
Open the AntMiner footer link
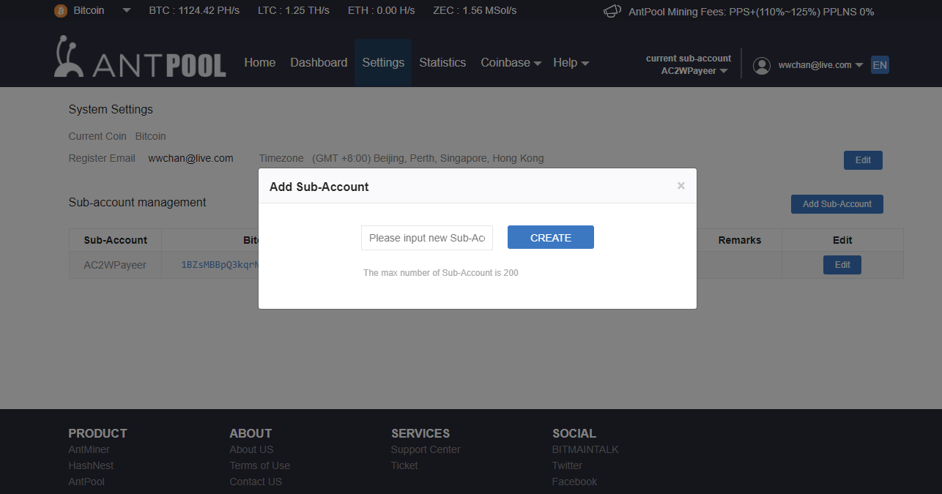click(x=89, y=449)
